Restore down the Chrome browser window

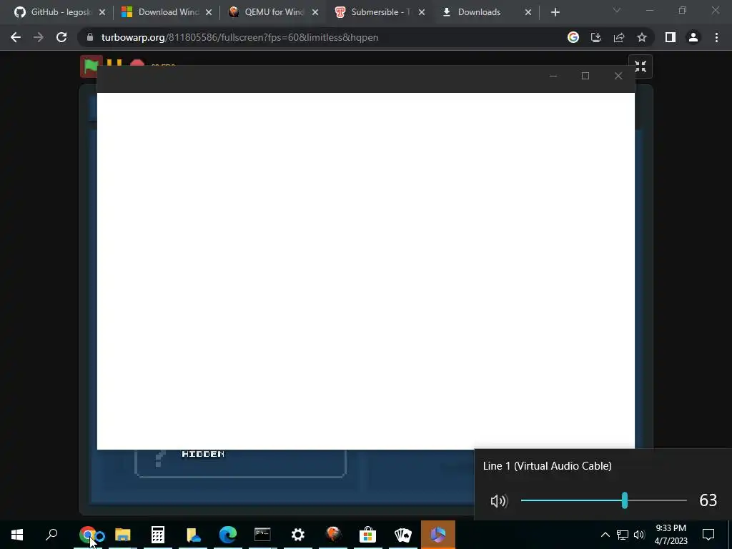[683, 10]
